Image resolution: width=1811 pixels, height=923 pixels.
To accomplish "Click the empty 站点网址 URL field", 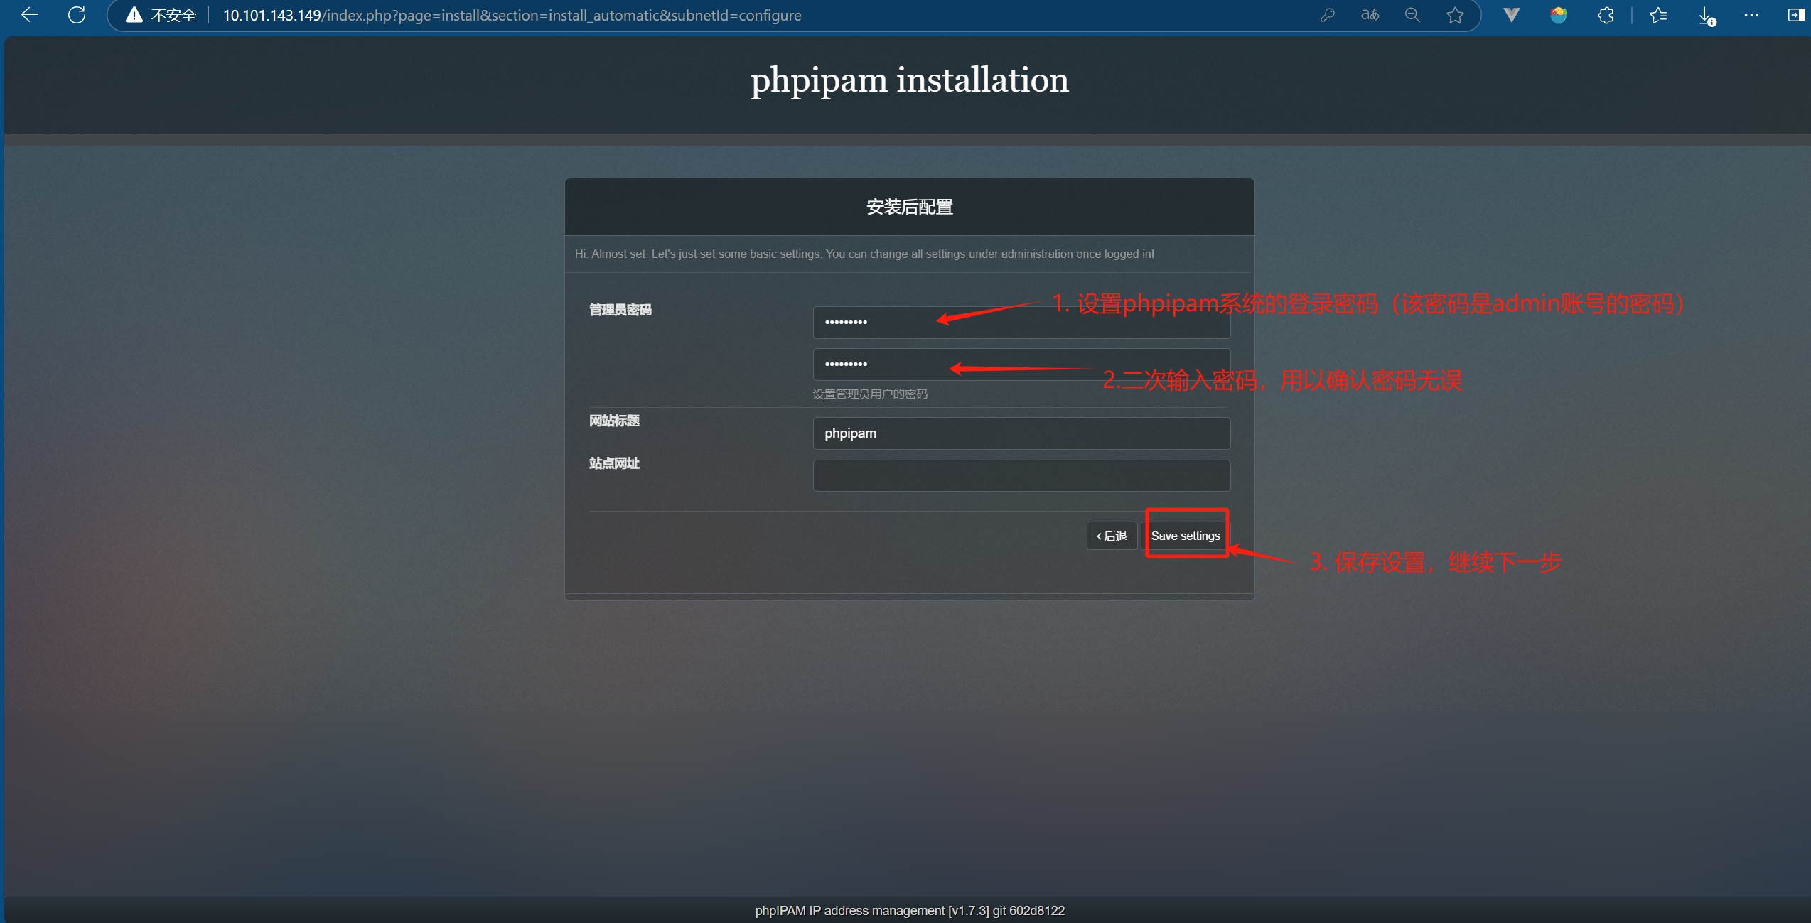I will click(1021, 475).
